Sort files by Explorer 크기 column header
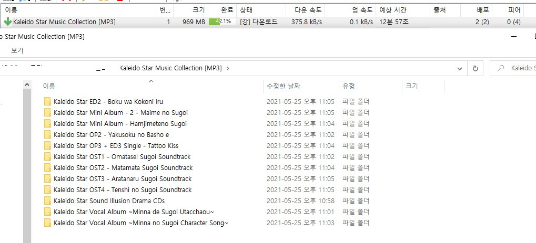 (x=411, y=87)
